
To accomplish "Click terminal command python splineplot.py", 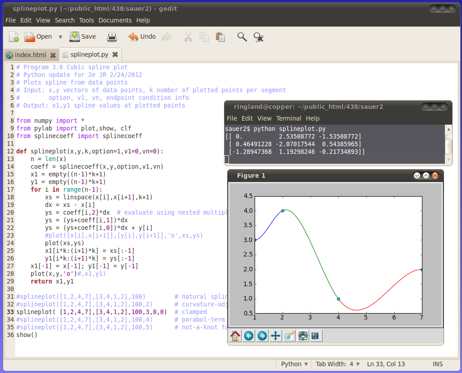I will point(290,129).
